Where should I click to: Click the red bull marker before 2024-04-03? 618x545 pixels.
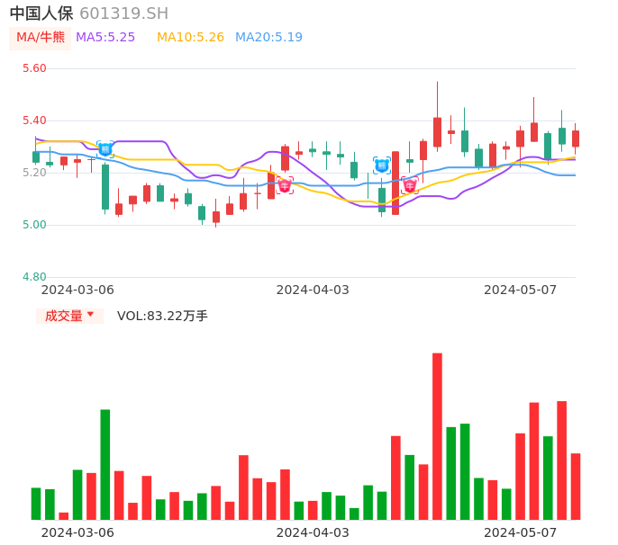(x=285, y=186)
